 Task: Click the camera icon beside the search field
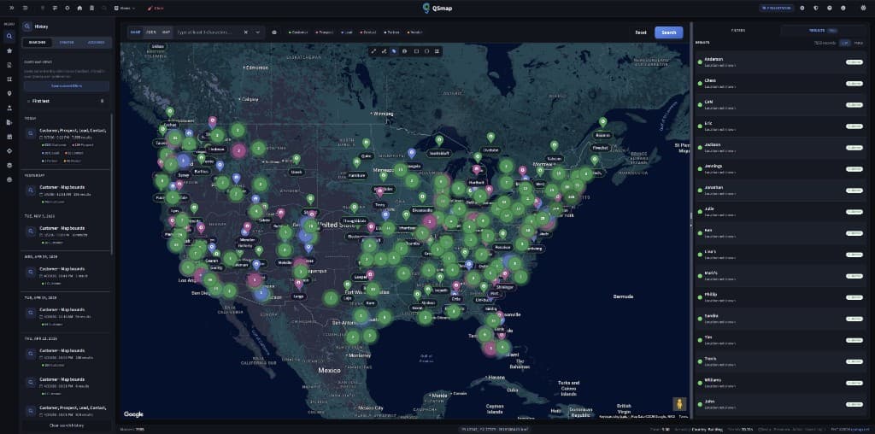[x=274, y=32]
